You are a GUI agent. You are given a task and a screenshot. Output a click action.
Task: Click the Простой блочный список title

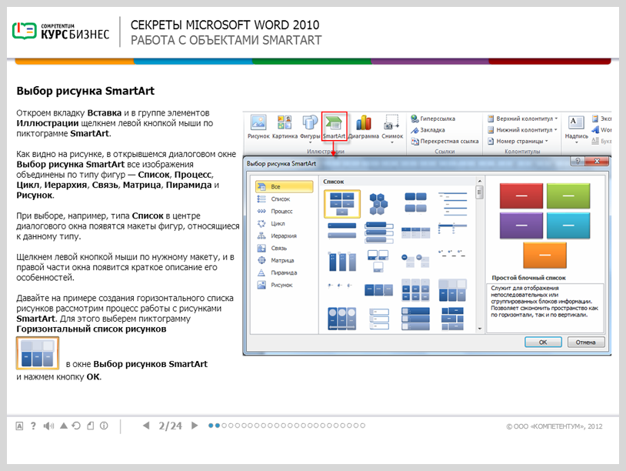(528, 278)
